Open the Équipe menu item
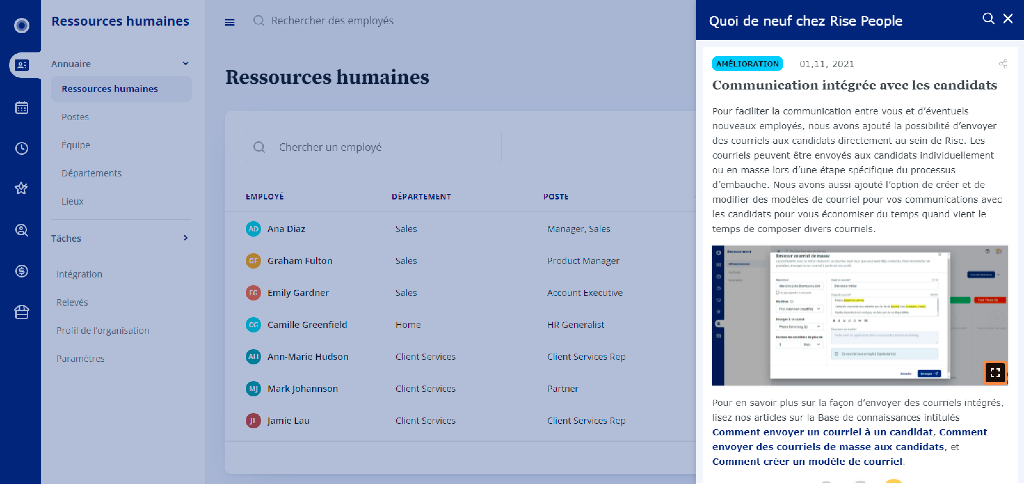The image size is (1024, 484). pos(76,145)
